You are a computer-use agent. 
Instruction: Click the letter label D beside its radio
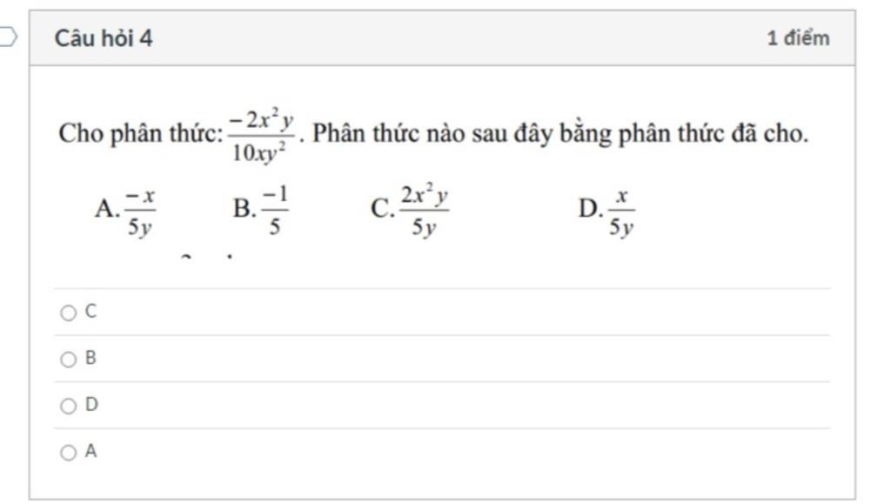[91, 405]
